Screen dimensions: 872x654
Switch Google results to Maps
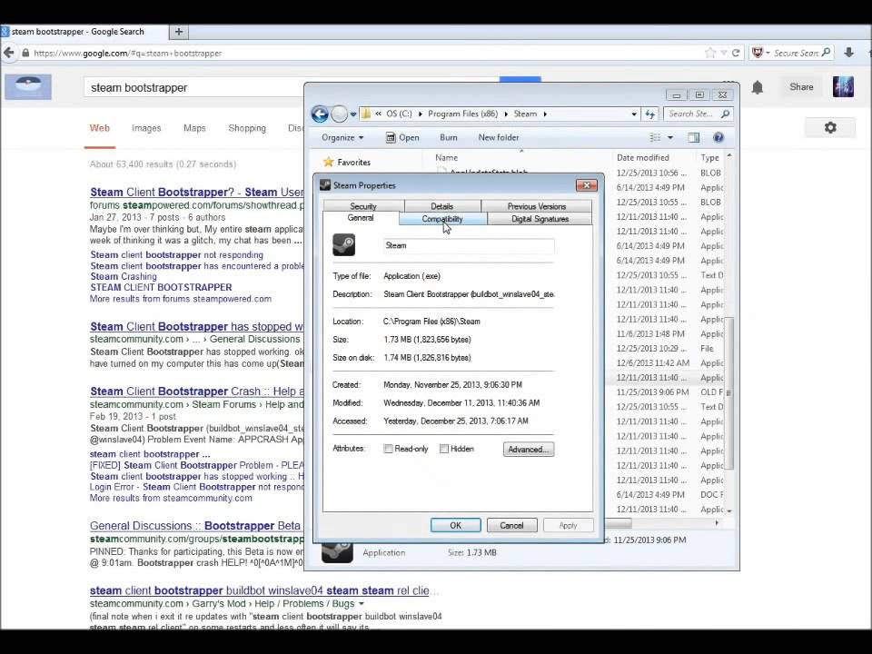coord(194,128)
